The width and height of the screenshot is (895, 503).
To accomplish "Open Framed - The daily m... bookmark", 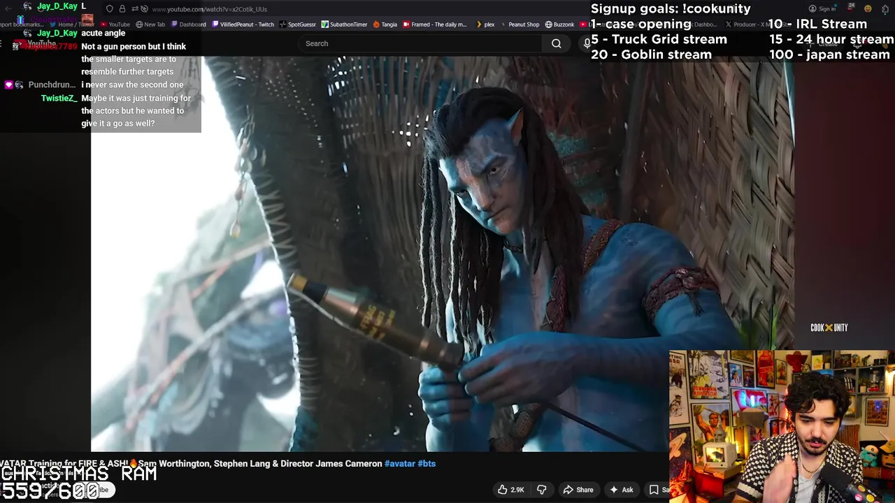I will point(435,24).
